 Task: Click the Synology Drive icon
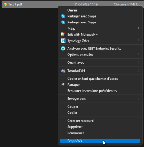point(63,41)
